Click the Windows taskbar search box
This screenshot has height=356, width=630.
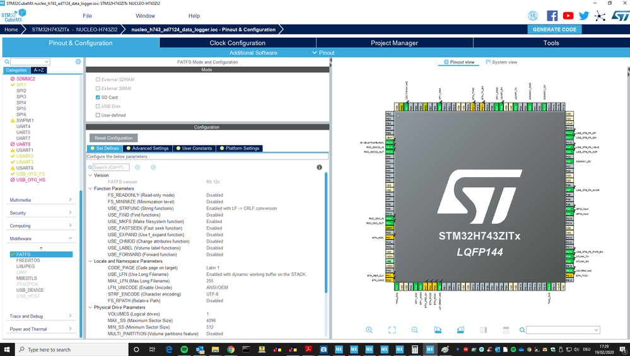click(71, 349)
